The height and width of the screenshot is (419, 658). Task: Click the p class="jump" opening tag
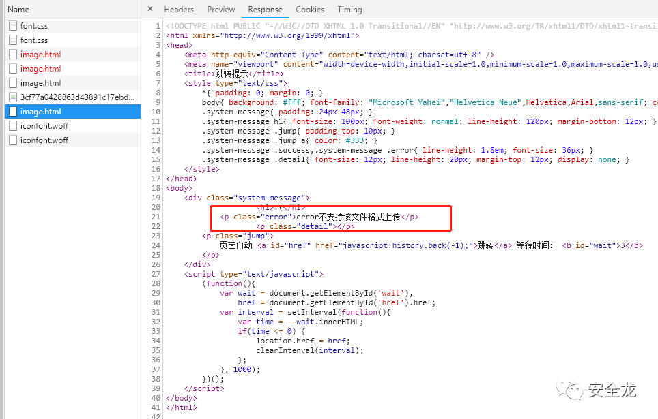pyautogui.click(x=238, y=236)
